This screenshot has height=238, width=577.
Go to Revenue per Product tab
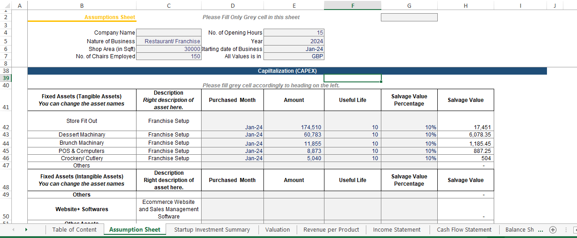pyautogui.click(x=331, y=230)
